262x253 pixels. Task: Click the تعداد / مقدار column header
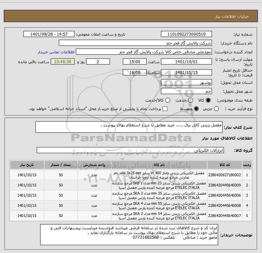pos(61,165)
